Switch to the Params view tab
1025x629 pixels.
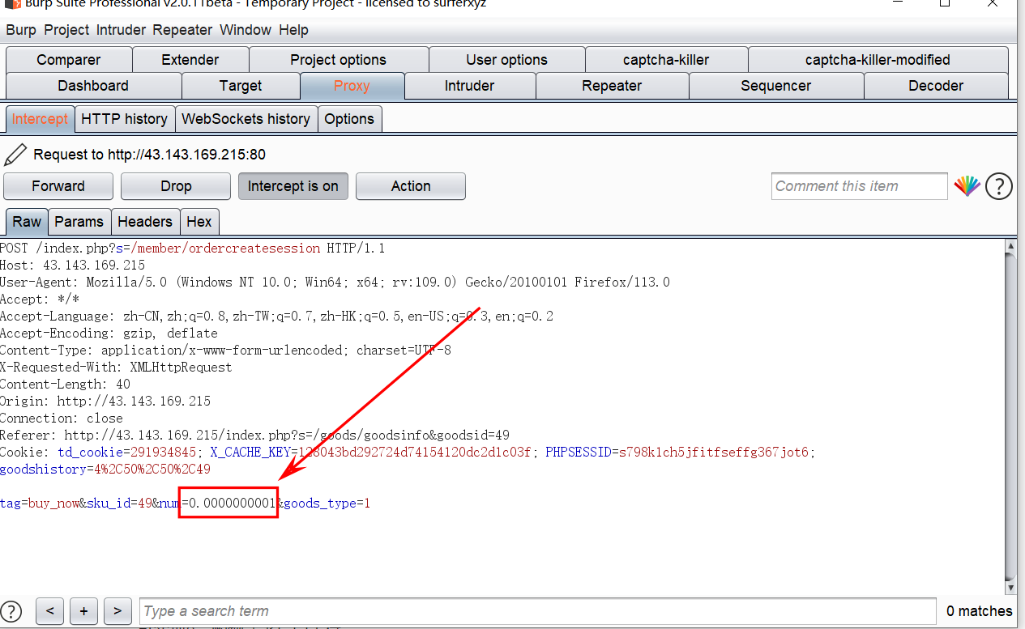click(x=79, y=222)
